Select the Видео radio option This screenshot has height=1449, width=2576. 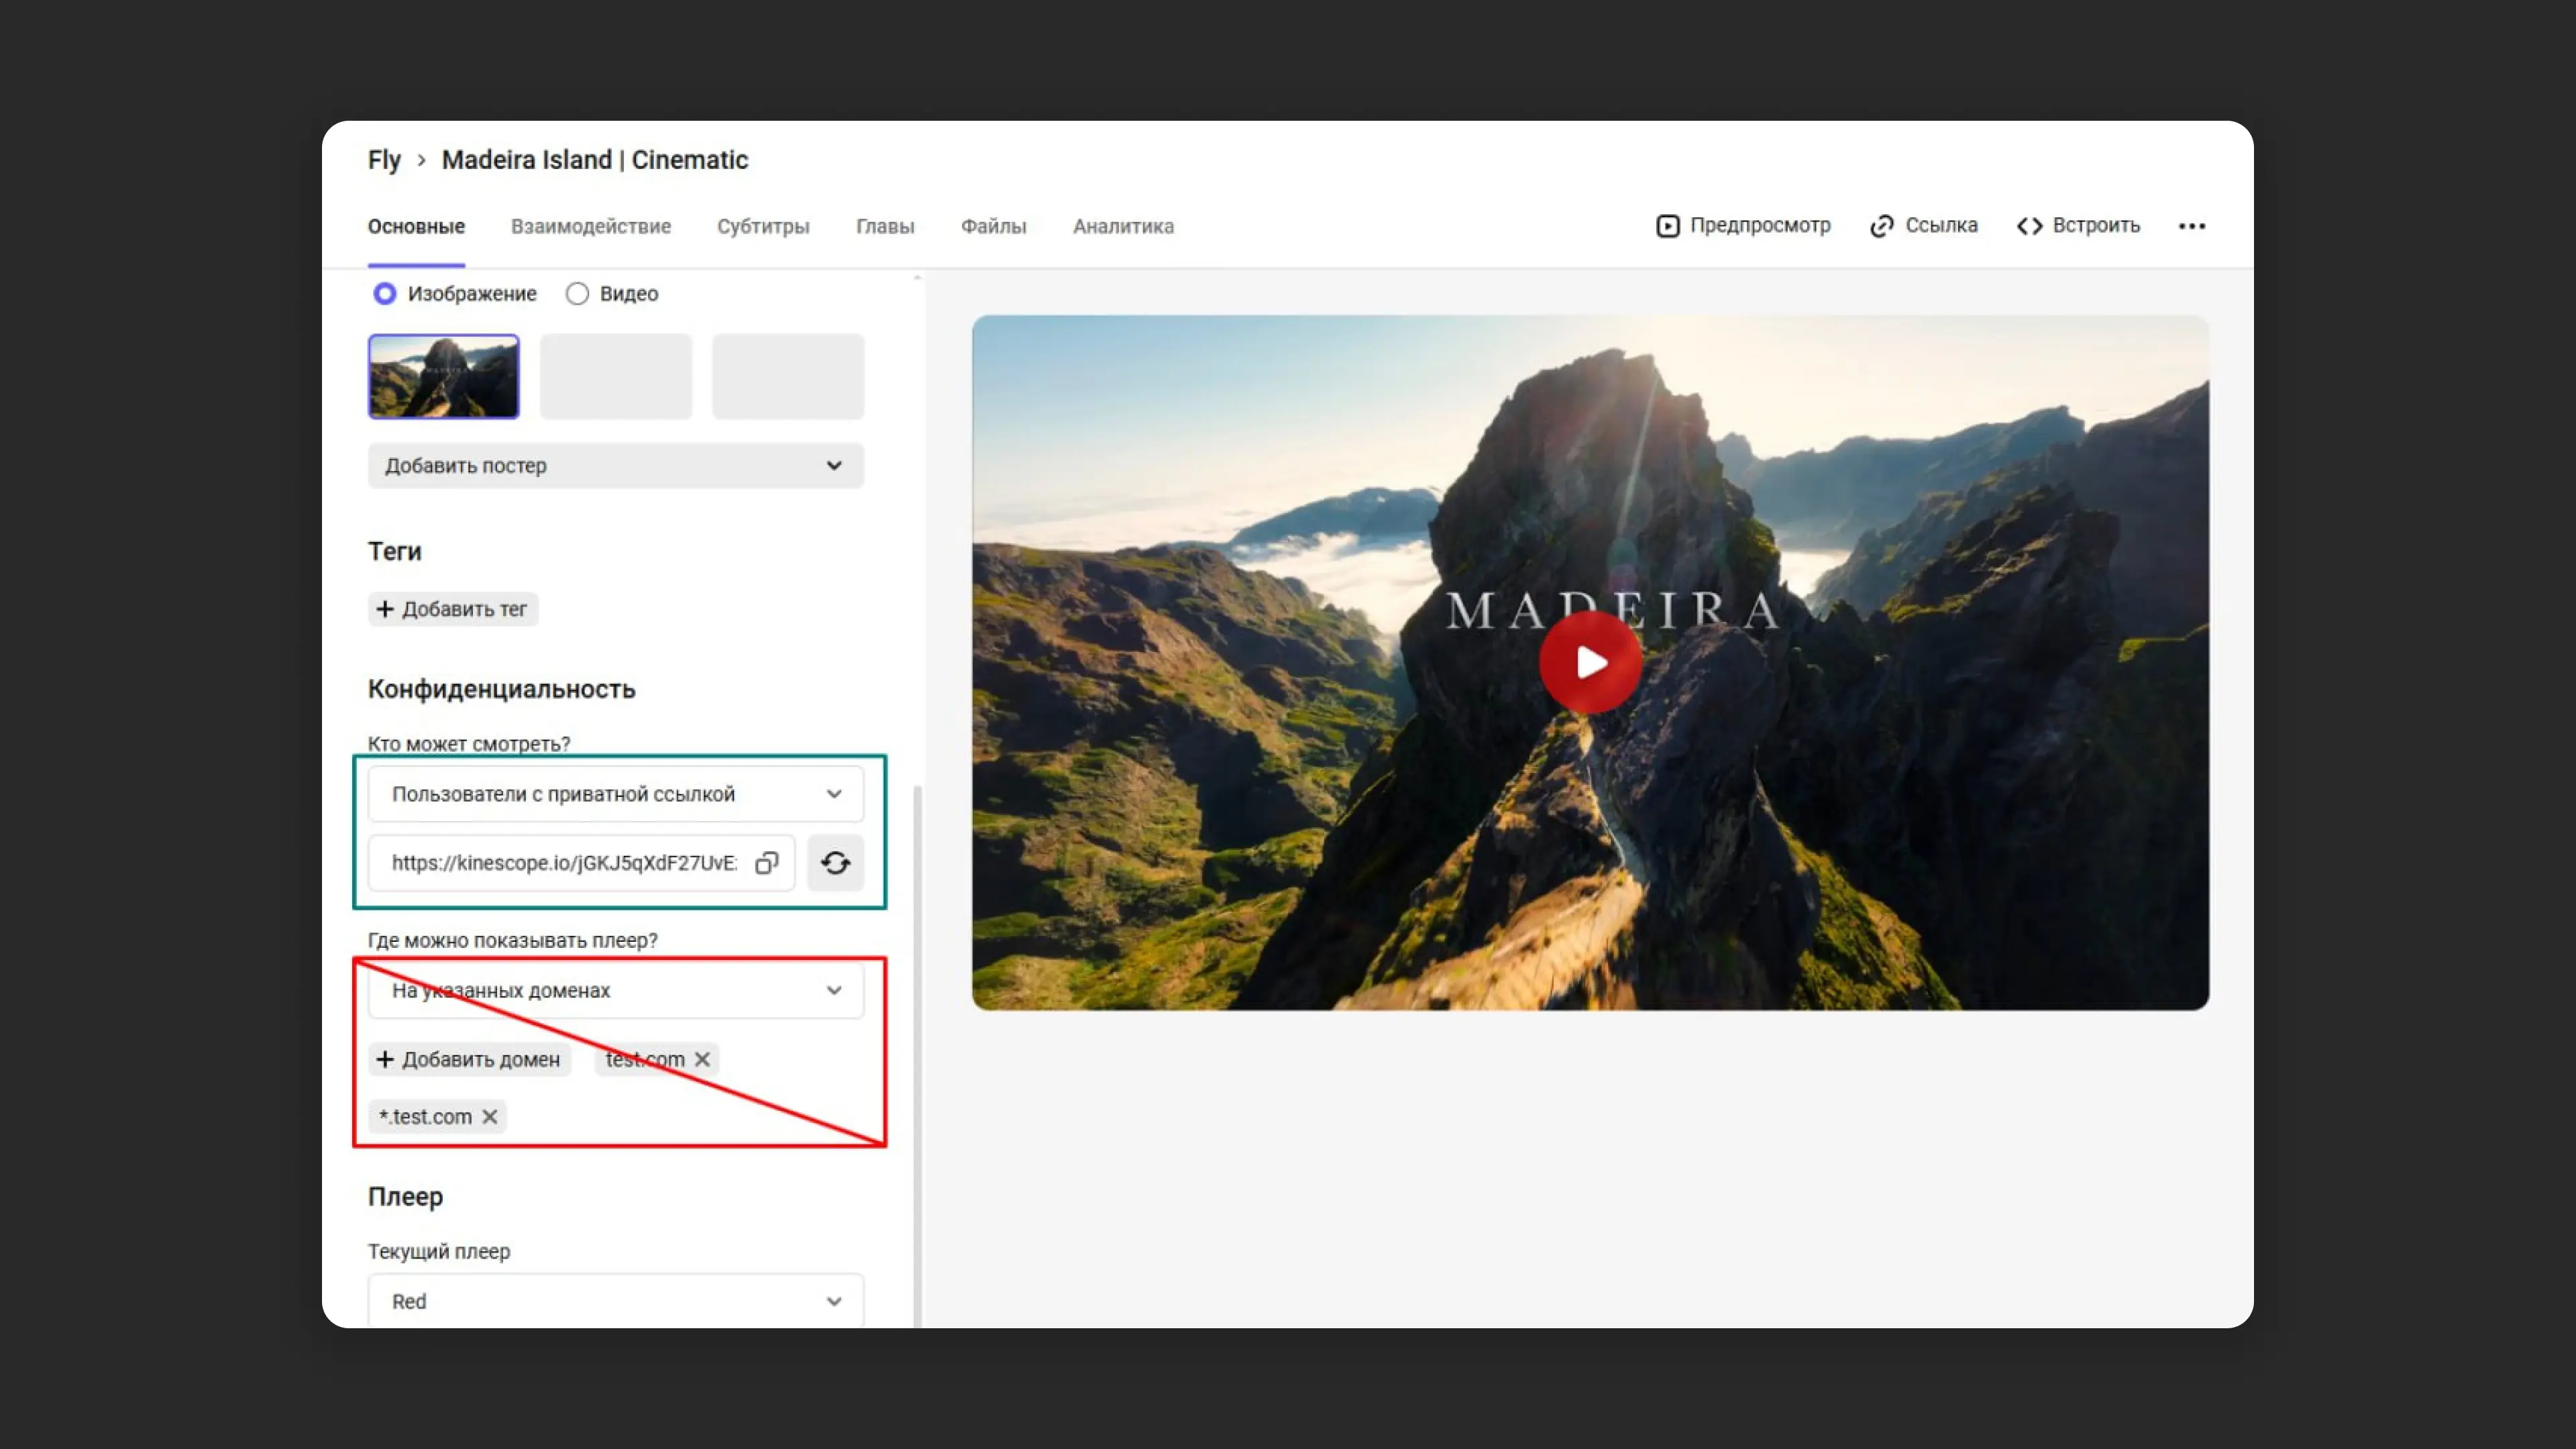[x=577, y=294]
